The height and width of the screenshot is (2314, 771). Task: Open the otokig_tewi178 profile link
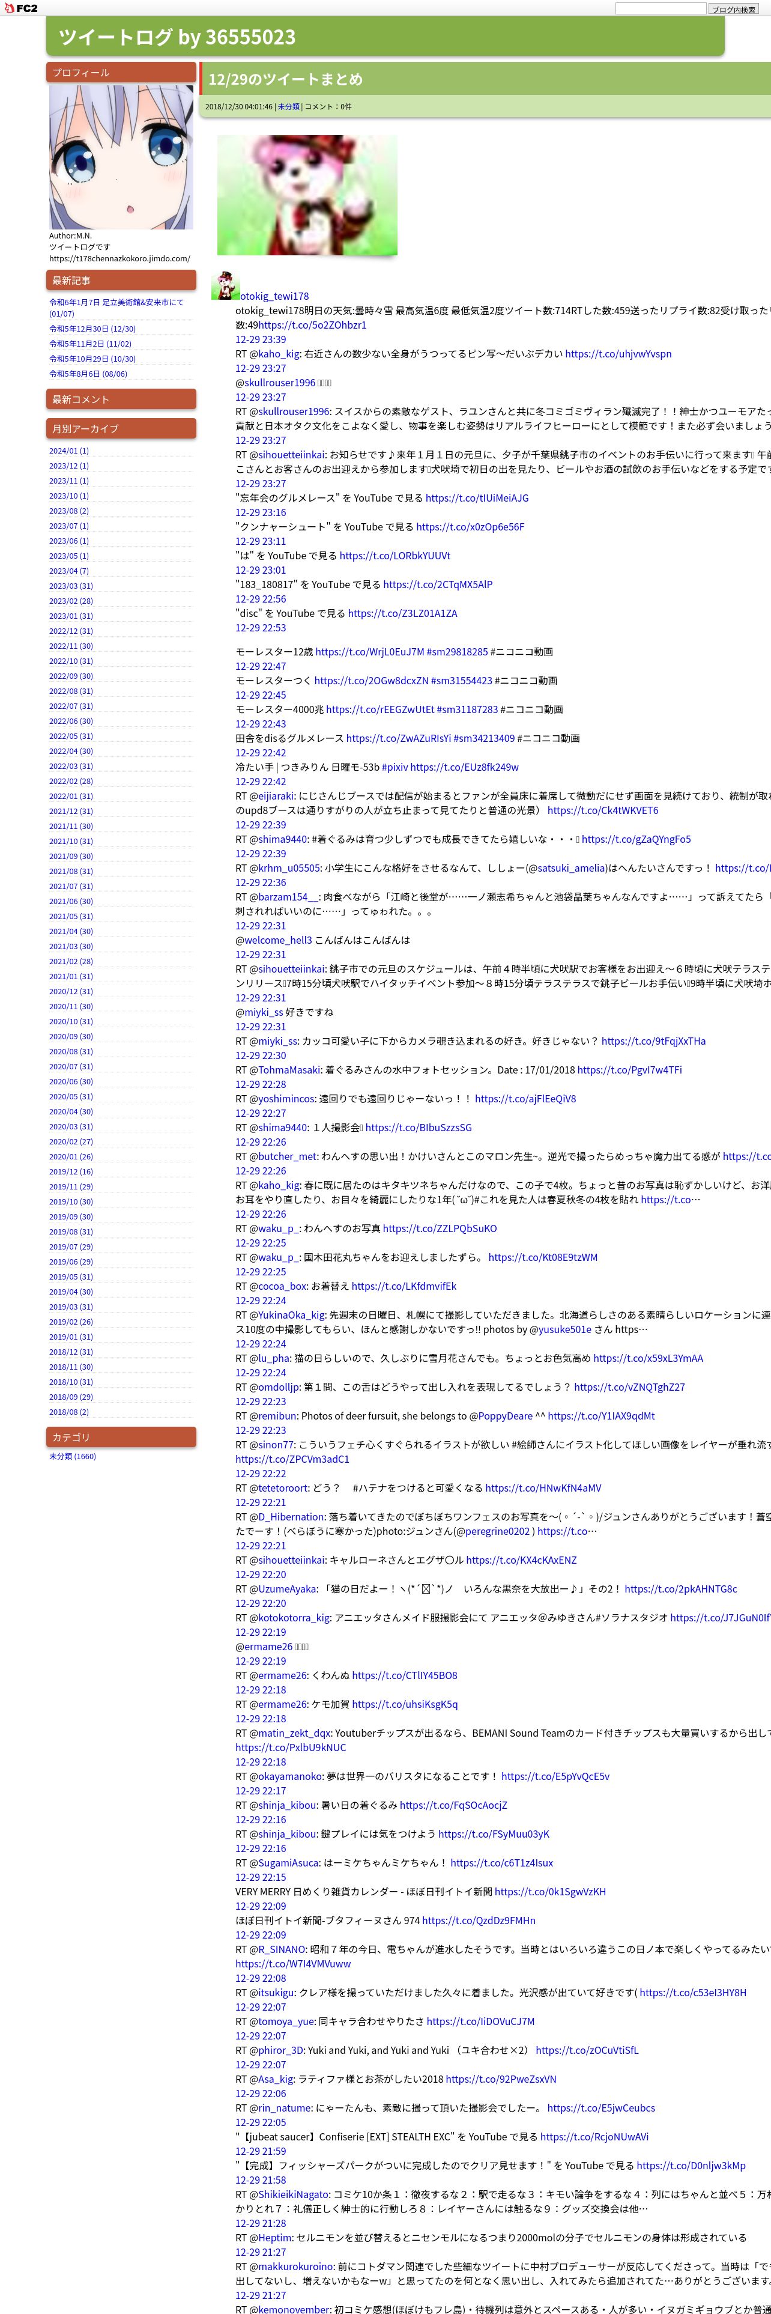click(274, 296)
